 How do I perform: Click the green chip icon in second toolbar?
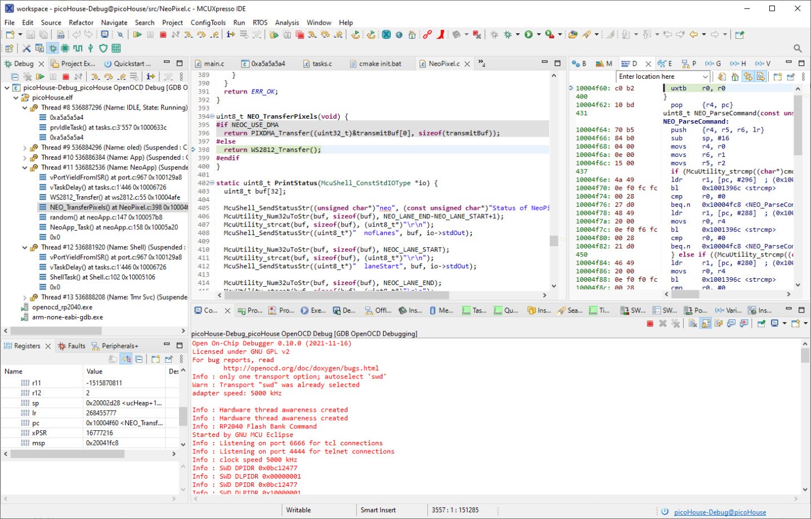tap(65, 49)
